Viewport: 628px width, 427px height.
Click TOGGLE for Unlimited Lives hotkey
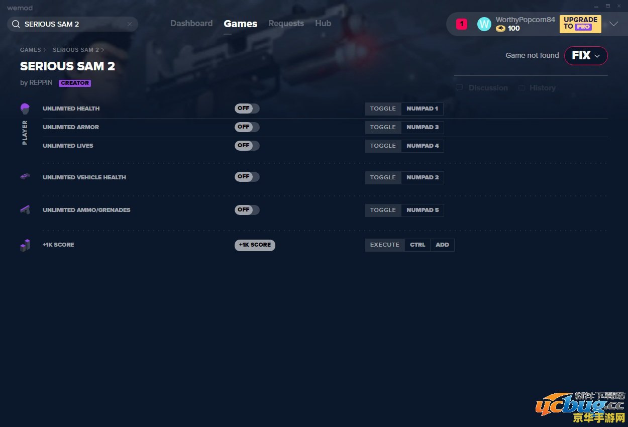(383, 146)
